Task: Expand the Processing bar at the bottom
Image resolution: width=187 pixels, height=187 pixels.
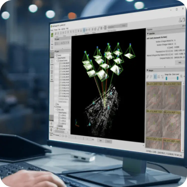Action: pyautogui.click(x=54, y=135)
